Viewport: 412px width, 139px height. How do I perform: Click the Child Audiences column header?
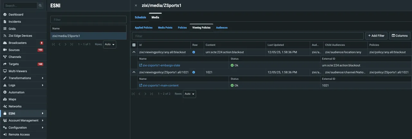pos(345,45)
